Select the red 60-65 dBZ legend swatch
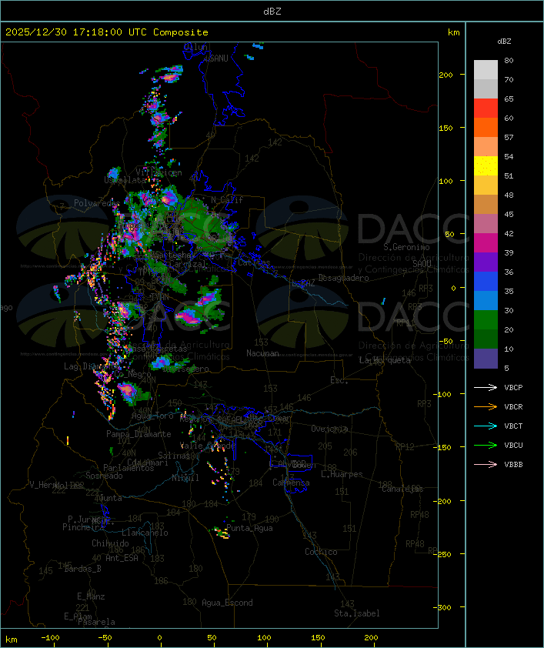Screen dimensions: 544x648 coord(486,109)
